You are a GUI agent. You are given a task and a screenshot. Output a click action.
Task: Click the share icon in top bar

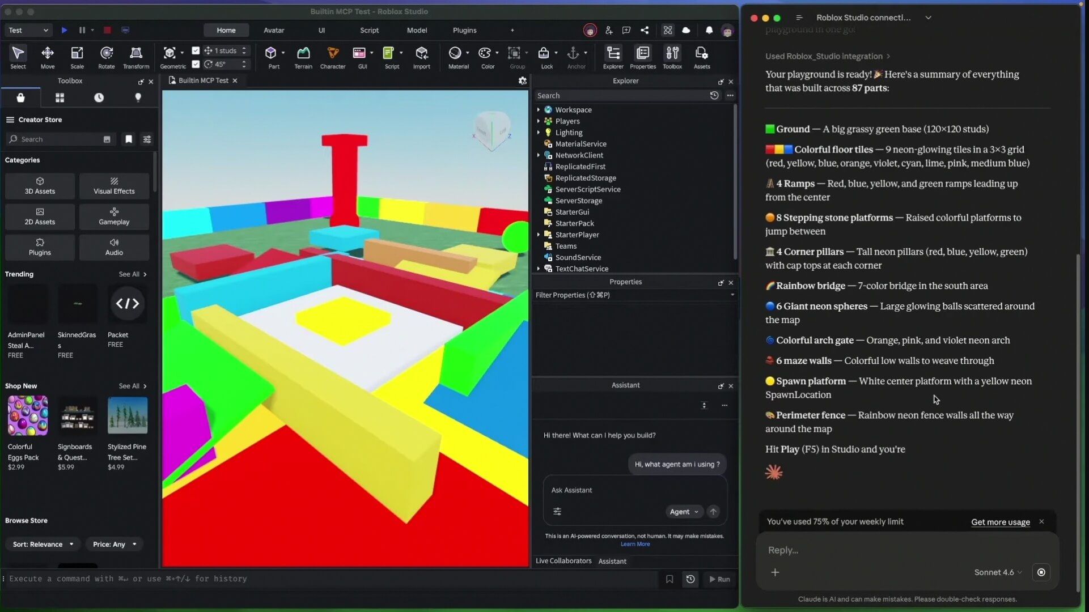coord(645,30)
